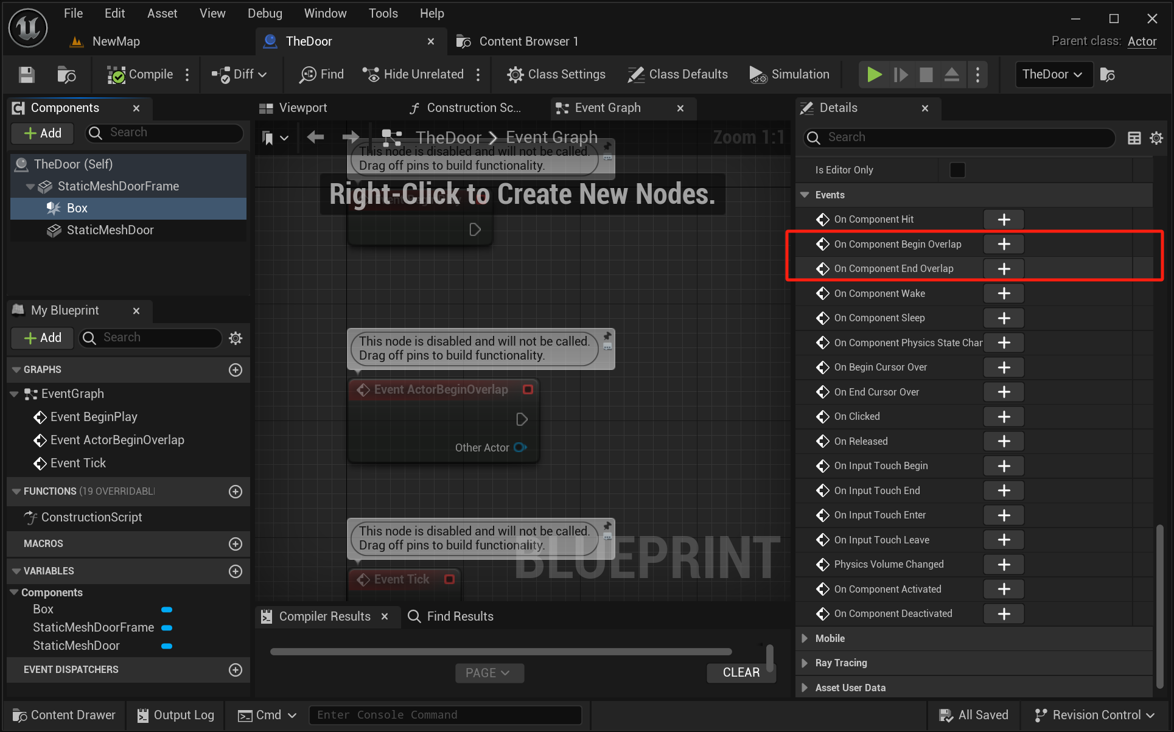Open the Construction Script tab
The width and height of the screenshot is (1174, 732).
466,108
